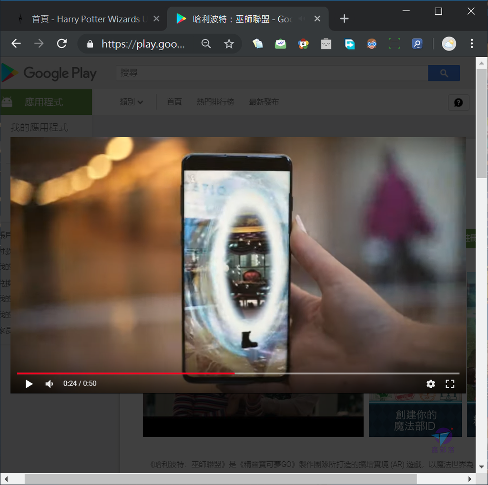
Task: Mute the video volume speaker
Action: pyautogui.click(x=49, y=384)
